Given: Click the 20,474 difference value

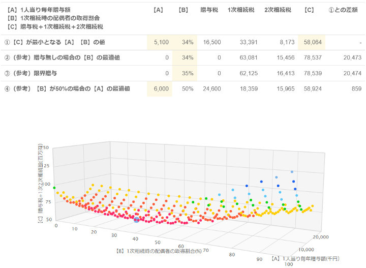Looking at the screenshot, I should tap(352, 73).
